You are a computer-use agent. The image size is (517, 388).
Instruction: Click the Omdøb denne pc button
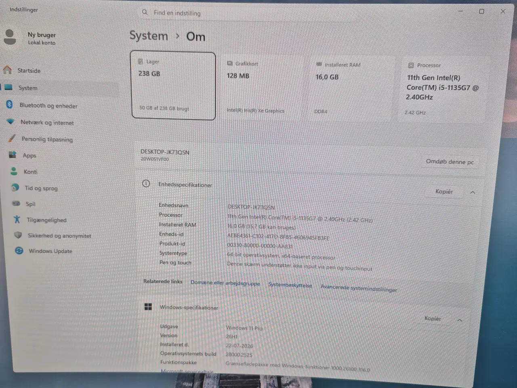tap(450, 162)
